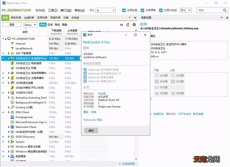Open the 工具(T) menu
The height and width of the screenshot is (167, 230).
click(x=53, y=10)
